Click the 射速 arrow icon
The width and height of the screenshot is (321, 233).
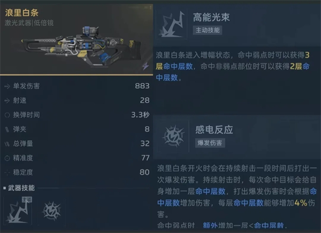(7, 100)
